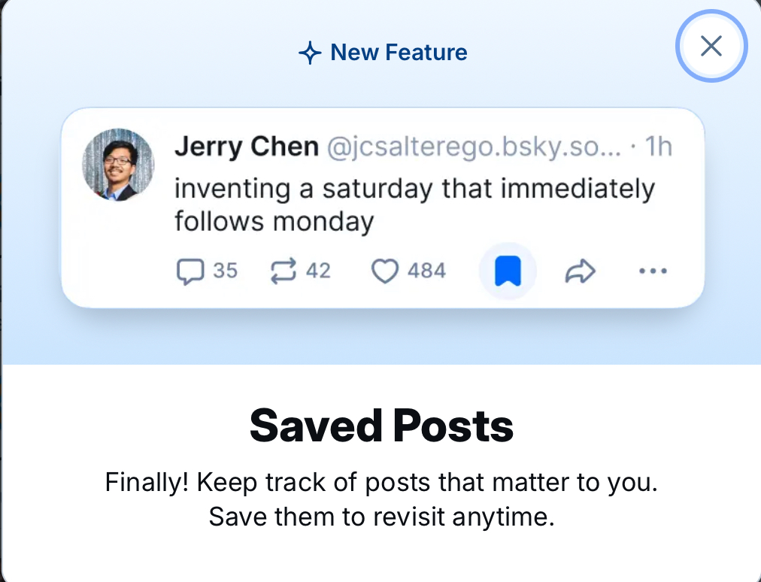Open Jerry Chen's profile picture
This screenshot has width=761, height=582.
click(x=118, y=165)
